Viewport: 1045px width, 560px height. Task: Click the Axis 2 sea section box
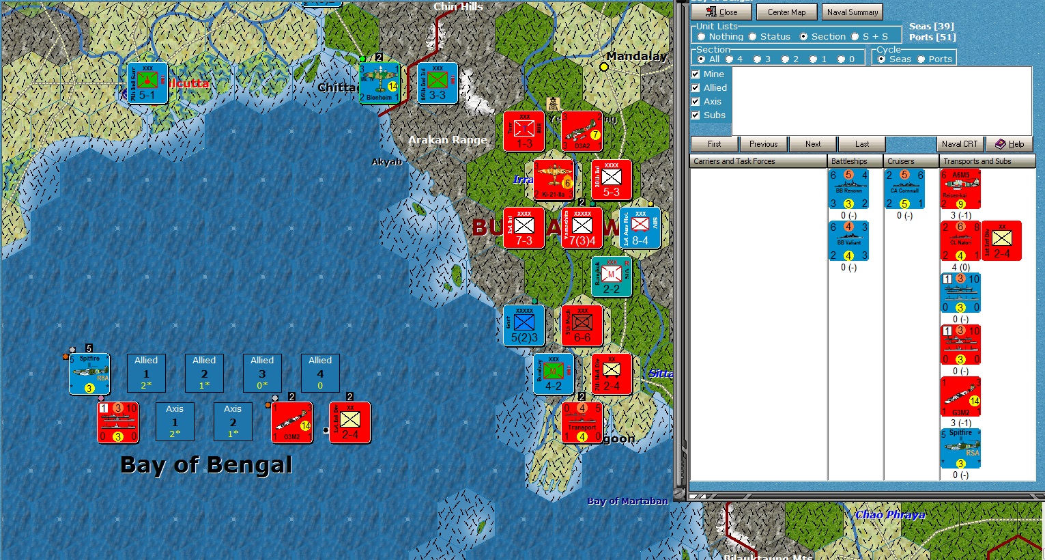tap(233, 421)
